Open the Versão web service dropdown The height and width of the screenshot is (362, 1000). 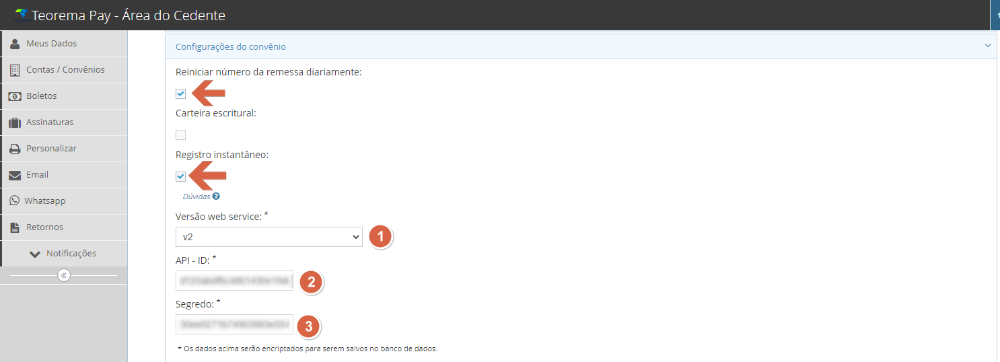click(269, 237)
